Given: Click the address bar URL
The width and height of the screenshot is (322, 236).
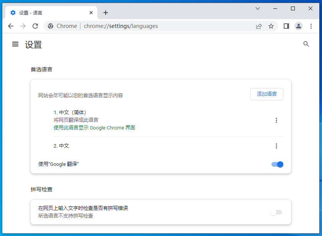Looking at the screenshot, I should coord(121,26).
